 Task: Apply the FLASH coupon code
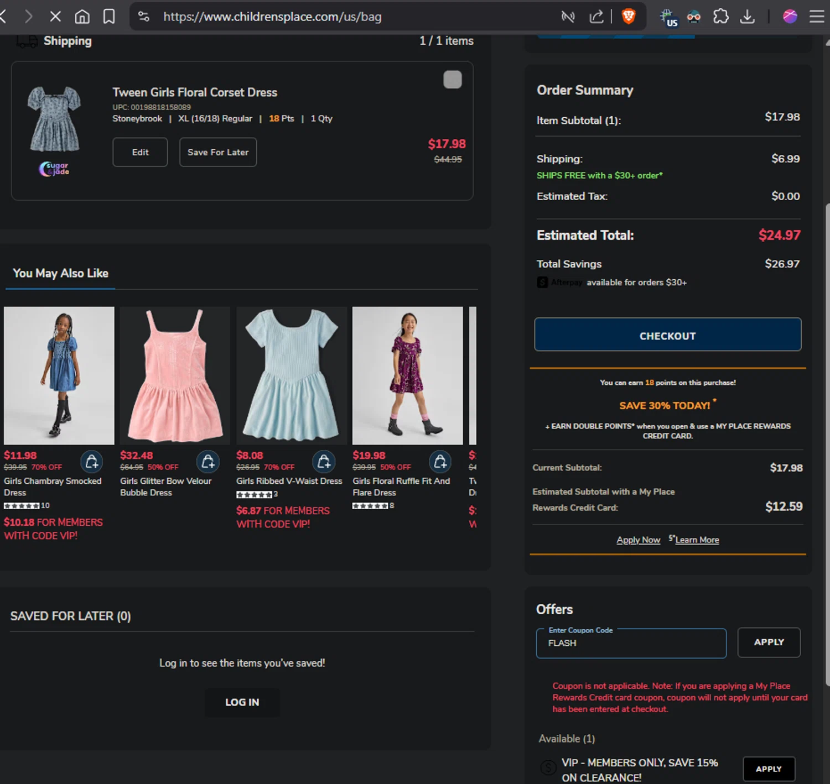pos(769,642)
